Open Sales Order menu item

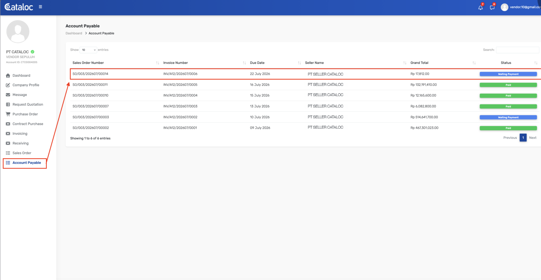click(x=22, y=153)
